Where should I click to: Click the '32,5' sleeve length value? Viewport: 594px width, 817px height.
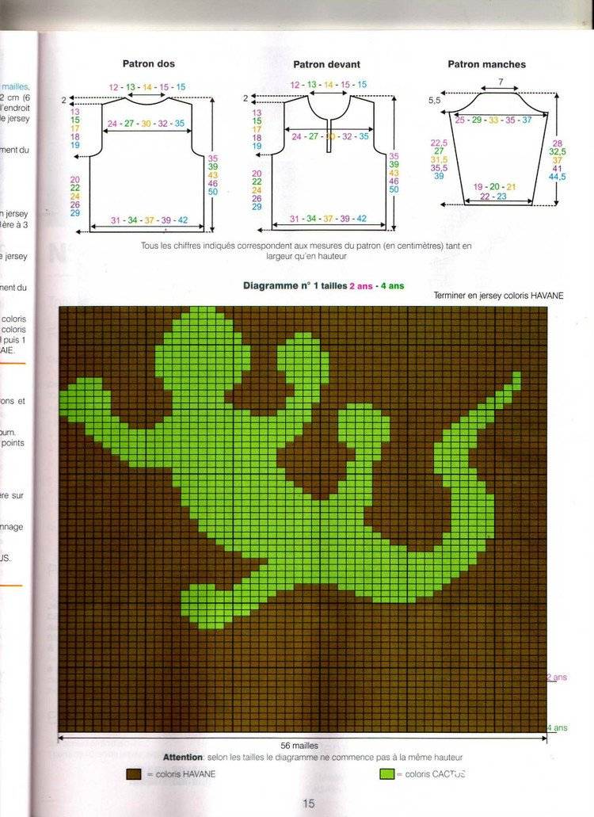(x=557, y=151)
